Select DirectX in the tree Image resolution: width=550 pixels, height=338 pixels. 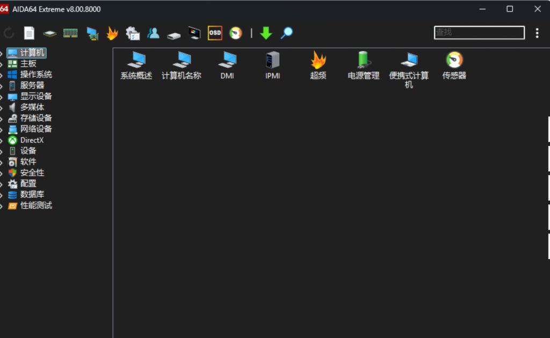click(26, 140)
